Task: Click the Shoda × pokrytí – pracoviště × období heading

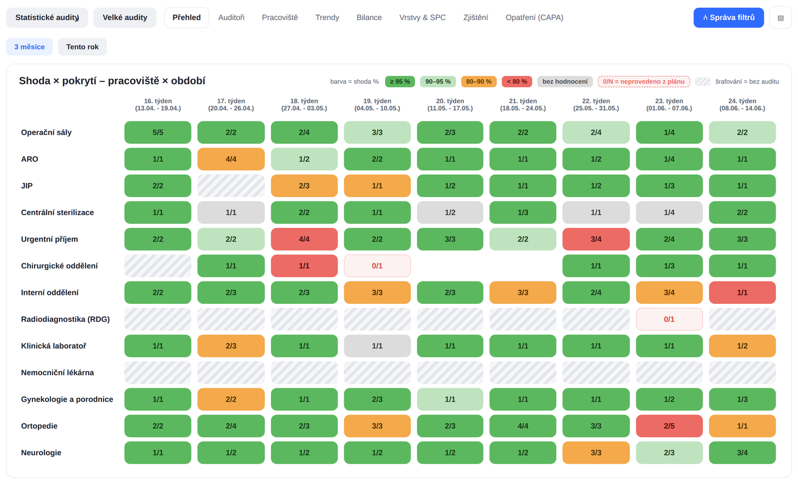Action: [112, 81]
